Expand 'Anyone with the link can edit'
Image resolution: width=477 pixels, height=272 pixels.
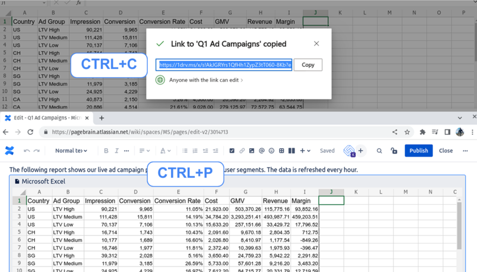pyautogui.click(x=206, y=80)
